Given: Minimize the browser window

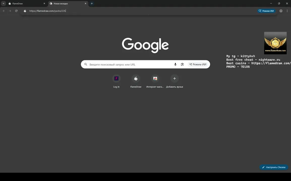Looking at the screenshot, I should click(271, 3).
